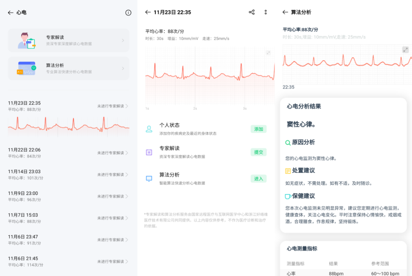Tap the 心电测量指标 heading
The height and width of the screenshot is (276, 412).
(x=302, y=249)
